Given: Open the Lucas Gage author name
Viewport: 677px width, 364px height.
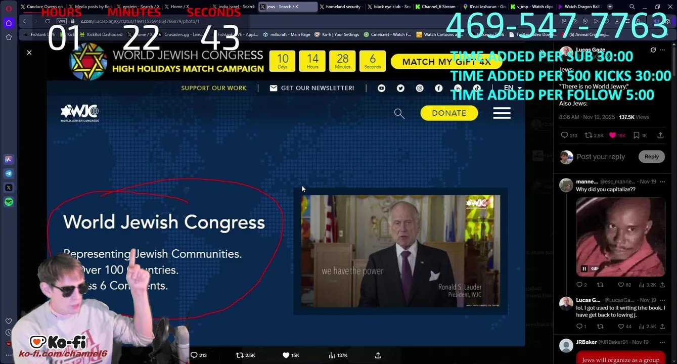Looking at the screenshot, I should (591, 50).
